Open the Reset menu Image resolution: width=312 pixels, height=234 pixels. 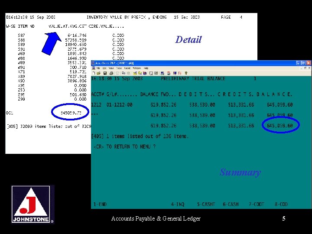127,68
